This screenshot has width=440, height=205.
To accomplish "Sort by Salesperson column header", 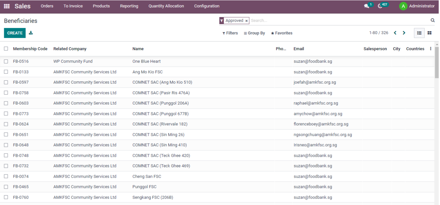I will [375, 49].
